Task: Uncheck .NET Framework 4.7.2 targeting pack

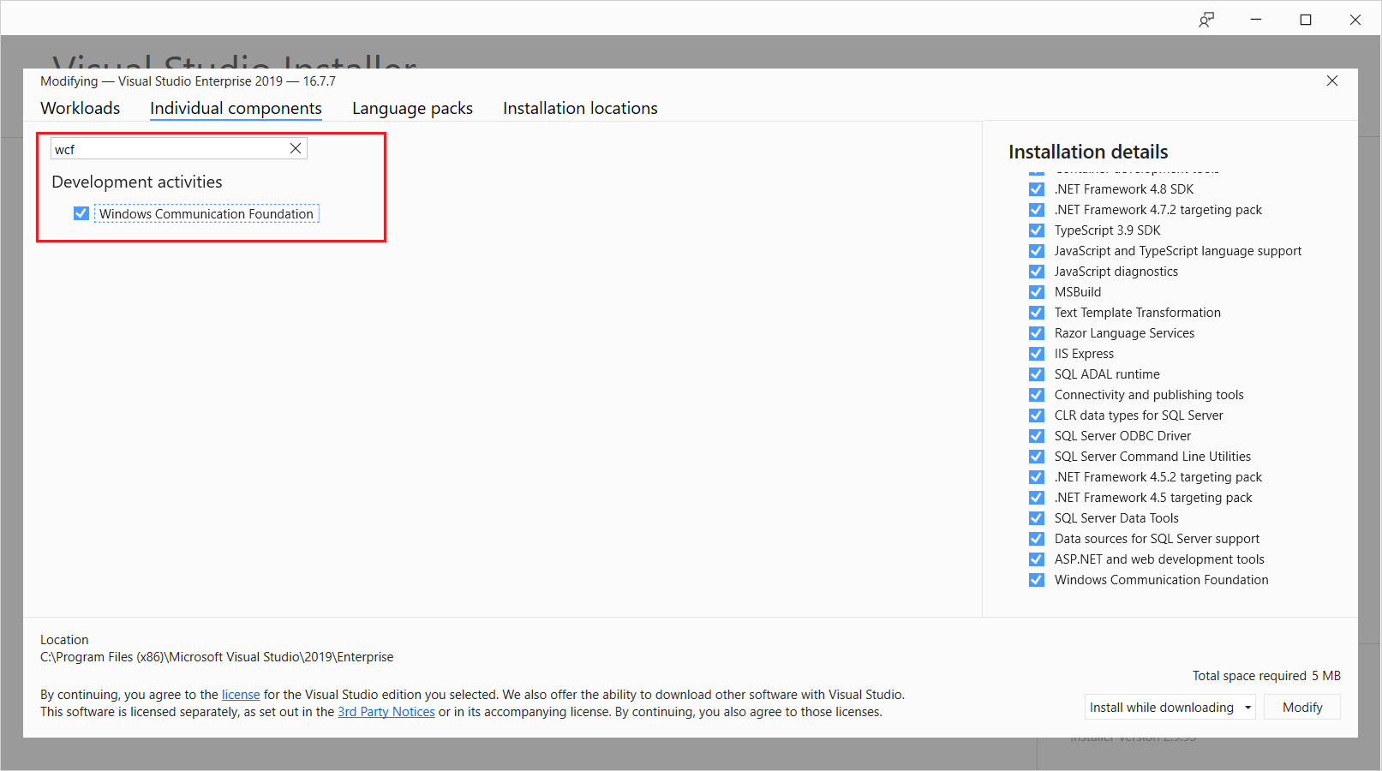Action: (1037, 210)
